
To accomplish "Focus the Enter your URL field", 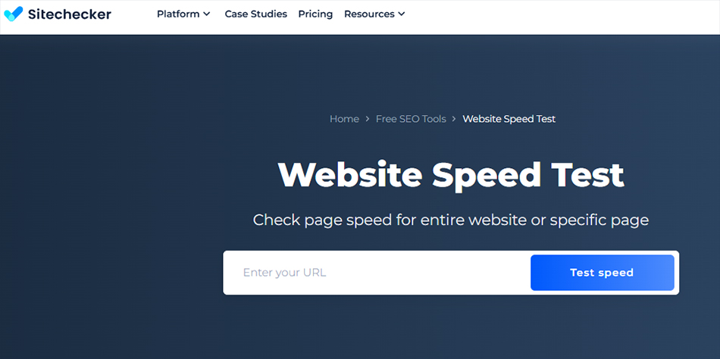I will point(377,273).
